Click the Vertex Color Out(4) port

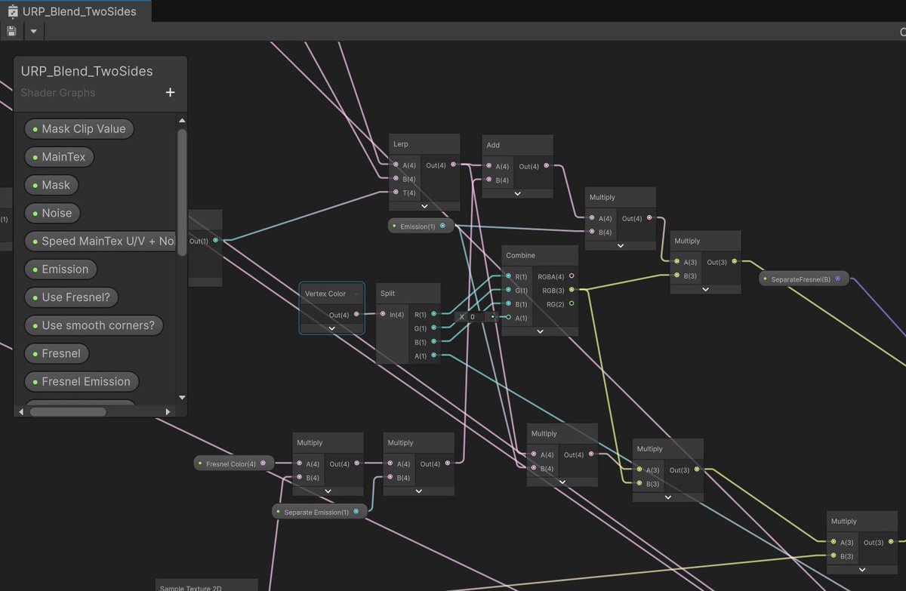[356, 315]
